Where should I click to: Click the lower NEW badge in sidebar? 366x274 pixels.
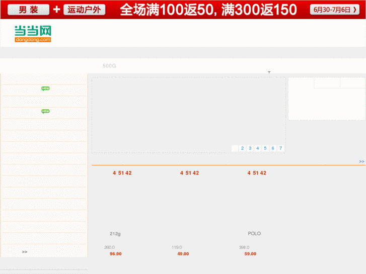point(45,111)
